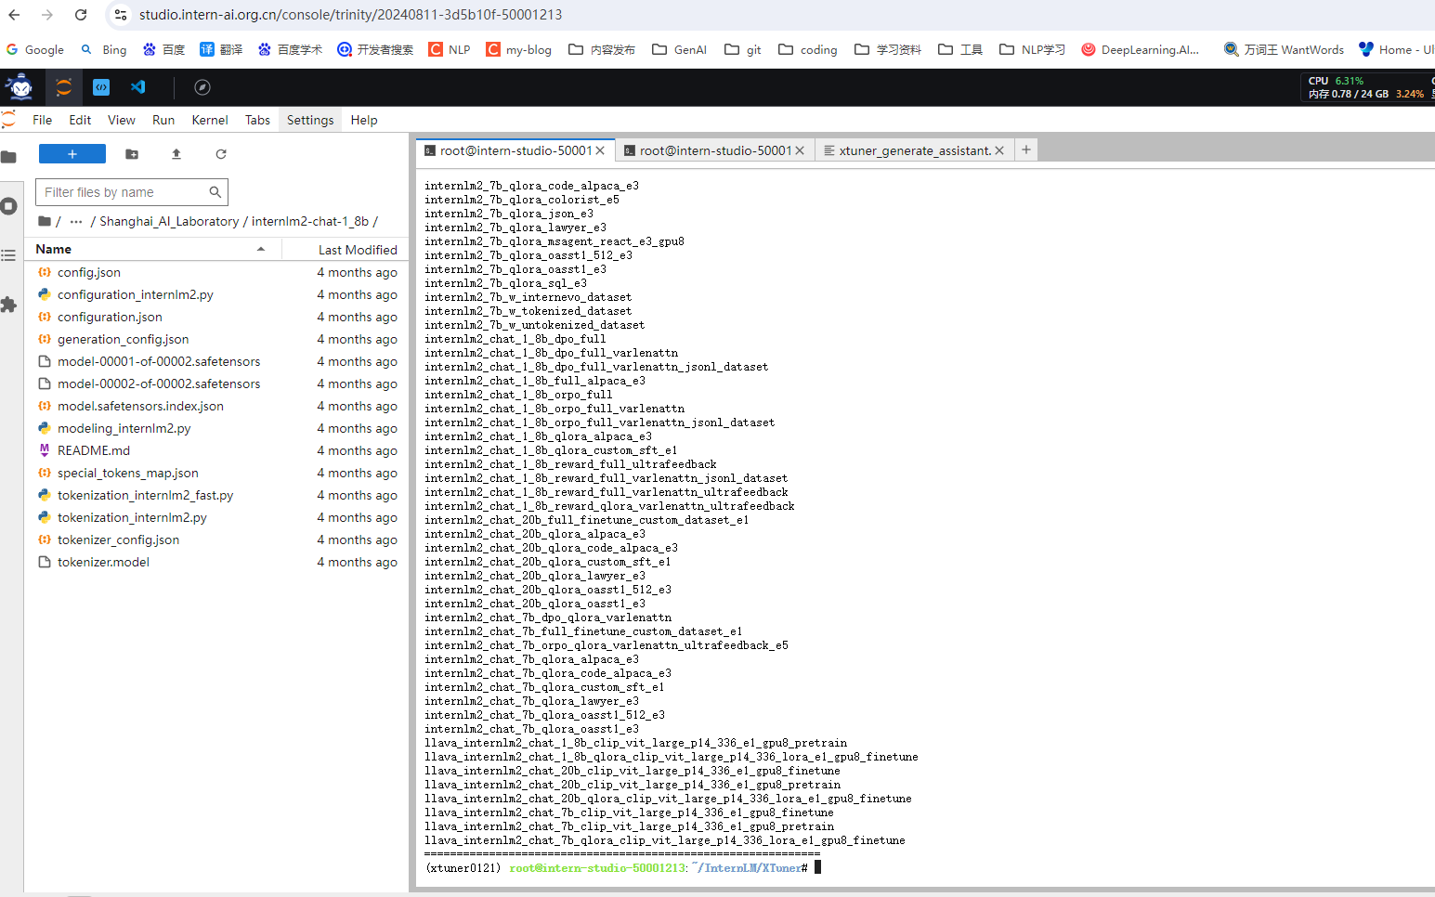The width and height of the screenshot is (1435, 897).
Task: Open the running terminals and kernels sidebar icon
Action: (x=9, y=206)
